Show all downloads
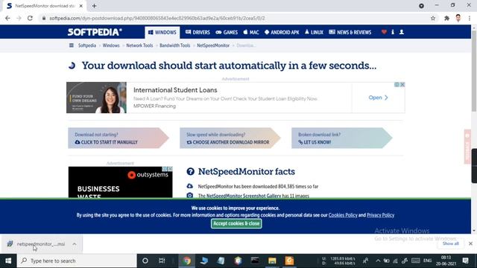Image resolution: width=477 pixels, height=268 pixels. click(x=450, y=243)
